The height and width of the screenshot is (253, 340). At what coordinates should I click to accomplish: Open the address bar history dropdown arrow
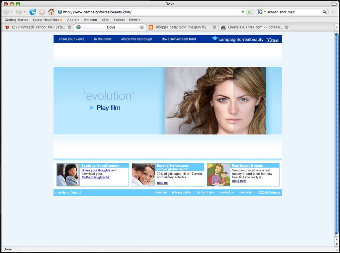click(x=243, y=12)
